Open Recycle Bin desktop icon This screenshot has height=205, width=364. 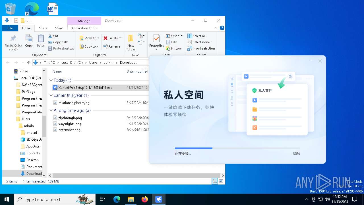point(11,9)
